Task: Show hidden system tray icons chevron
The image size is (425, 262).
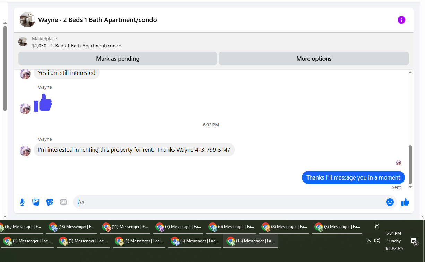Action: (368, 241)
